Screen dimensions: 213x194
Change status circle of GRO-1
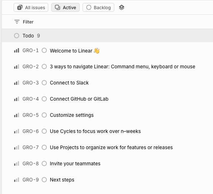click(44, 50)
